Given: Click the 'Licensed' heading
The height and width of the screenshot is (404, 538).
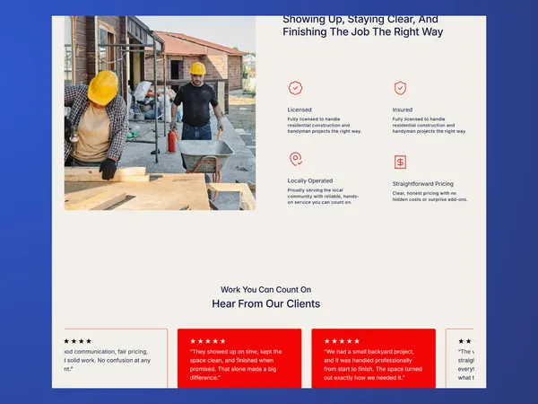Looking at the screenshot, I should [299, 110].
